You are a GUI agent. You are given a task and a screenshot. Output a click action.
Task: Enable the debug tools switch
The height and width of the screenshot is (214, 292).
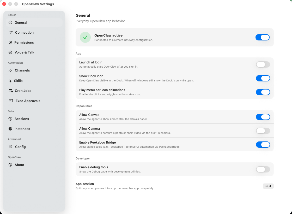coord(263,169)
